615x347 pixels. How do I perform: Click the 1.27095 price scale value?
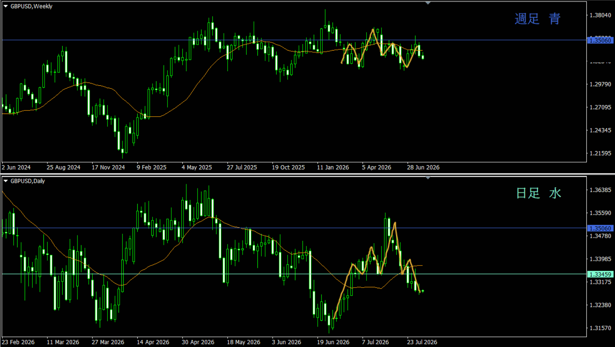[600, 107]
